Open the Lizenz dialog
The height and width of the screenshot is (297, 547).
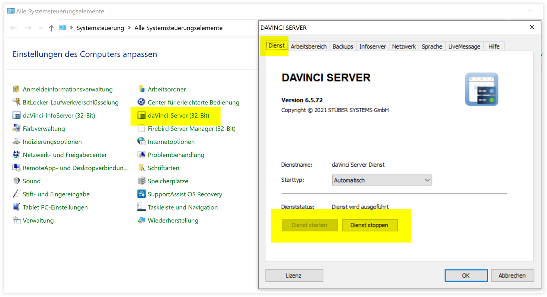(294, 275)
